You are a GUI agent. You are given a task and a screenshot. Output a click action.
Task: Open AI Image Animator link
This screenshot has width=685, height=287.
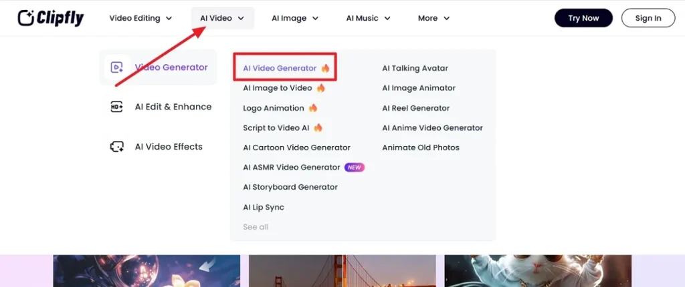point(419,88)
